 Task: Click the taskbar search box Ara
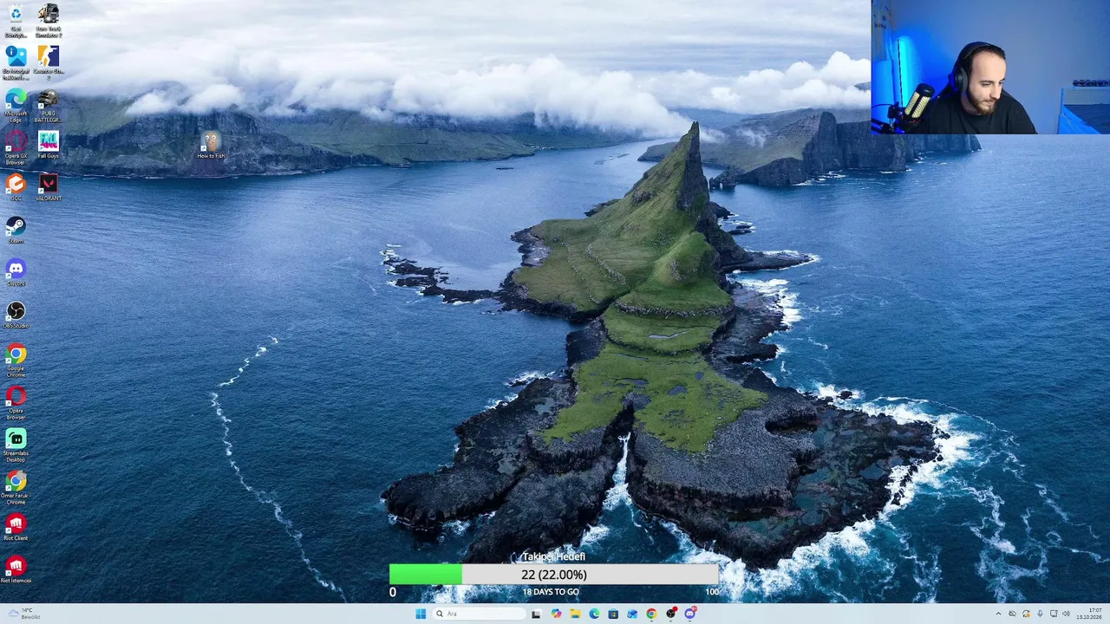(x=480, y=614)
